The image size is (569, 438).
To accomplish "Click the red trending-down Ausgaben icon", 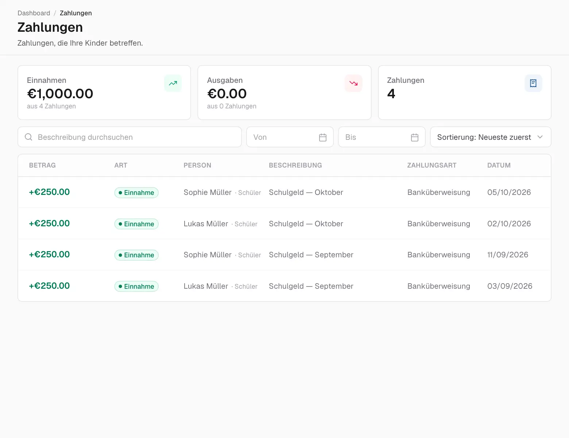I will pyautogui.click(x=353, y=83).
